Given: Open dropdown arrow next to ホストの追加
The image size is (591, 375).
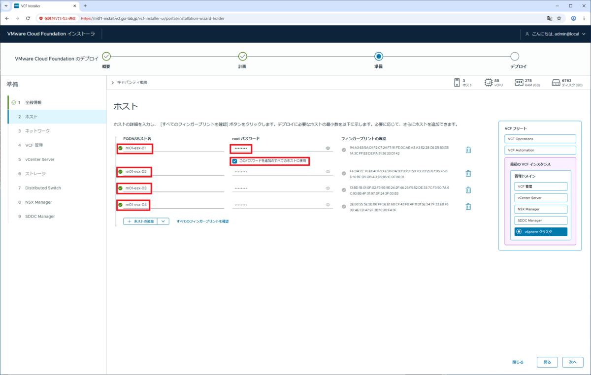Looking at the screenshot, I should [x=163, y=221].
